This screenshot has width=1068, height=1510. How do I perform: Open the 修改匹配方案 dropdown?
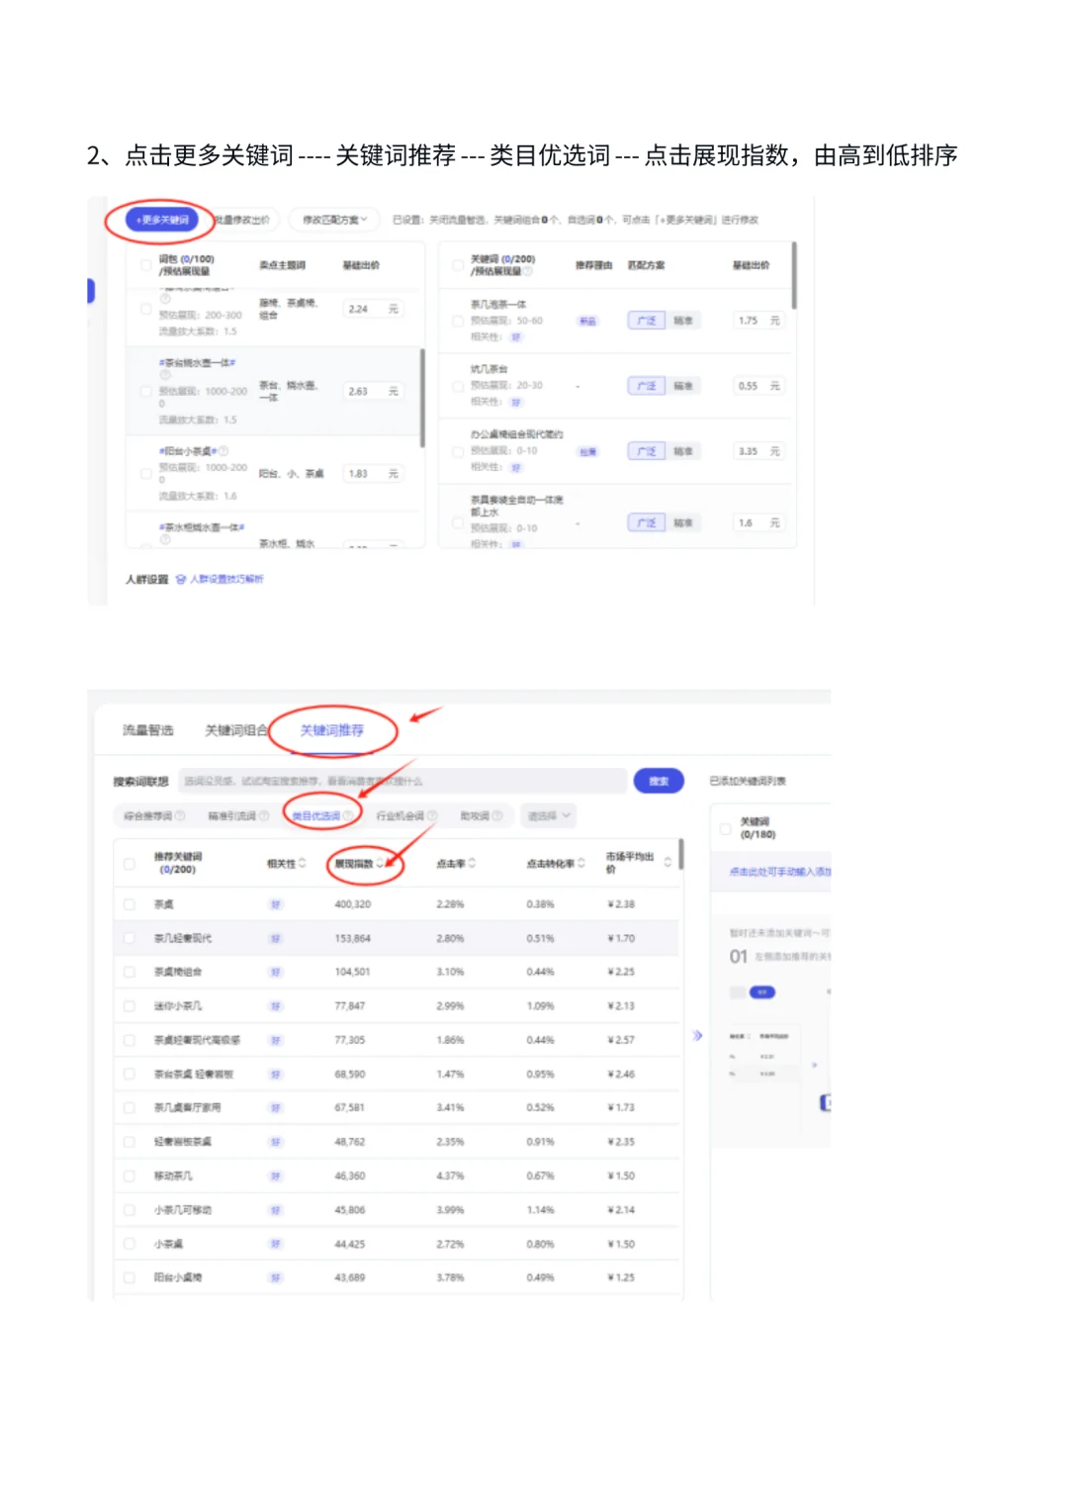334,220
